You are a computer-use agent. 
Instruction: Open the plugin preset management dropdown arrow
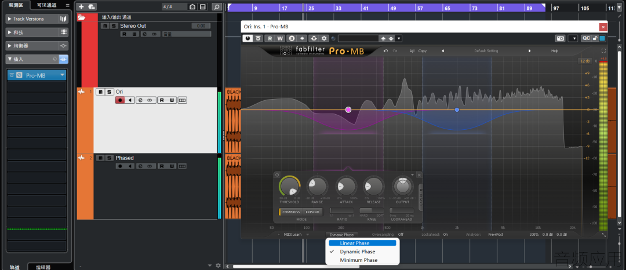click(399, 38)
